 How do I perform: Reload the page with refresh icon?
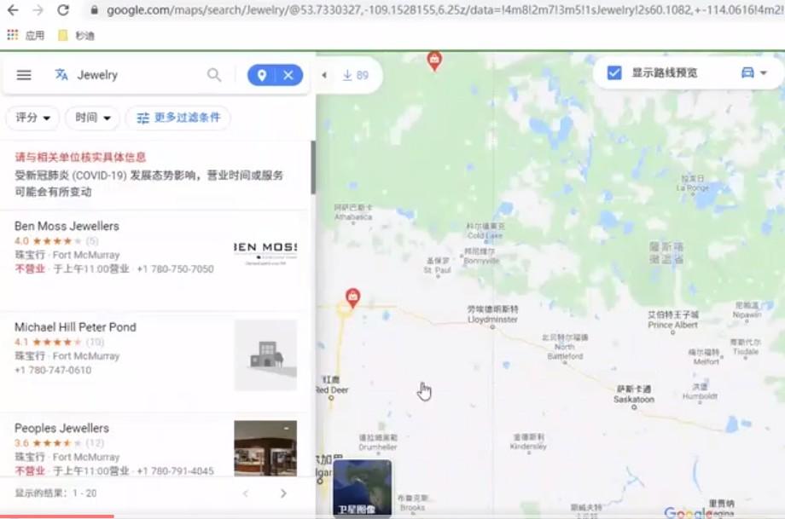tap(63, 10)
